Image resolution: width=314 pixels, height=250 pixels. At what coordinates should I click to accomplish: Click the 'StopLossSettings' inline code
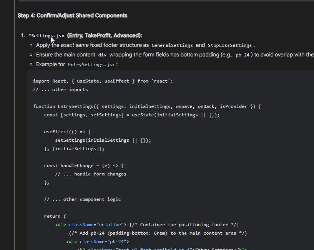tap(230, 45)
